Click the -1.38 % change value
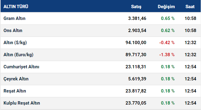Viewport: 201px width, 110px height. pos(167,55)
